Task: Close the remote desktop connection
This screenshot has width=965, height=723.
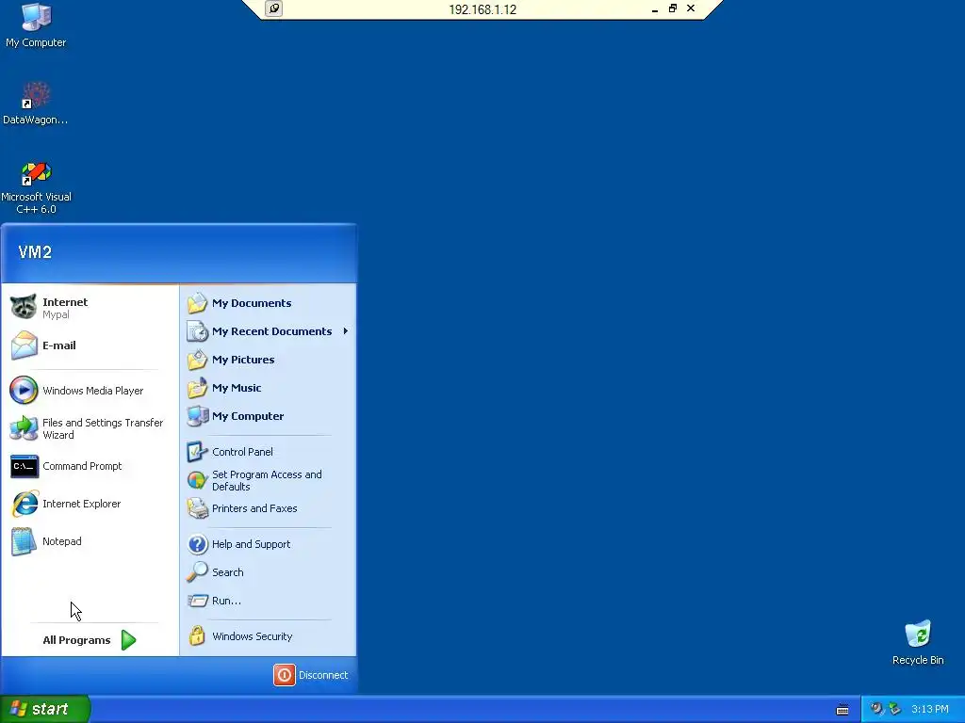Action: (691, 8)
